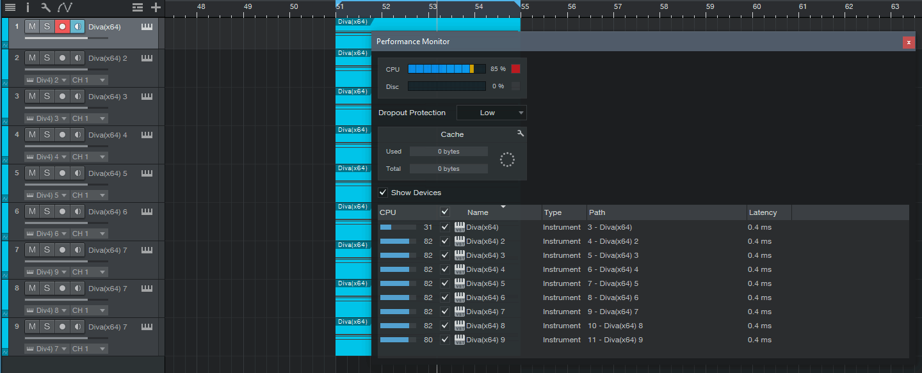
Task: Open keyboard icon for Diva(x64) 3 track
Action: point(147,97)
